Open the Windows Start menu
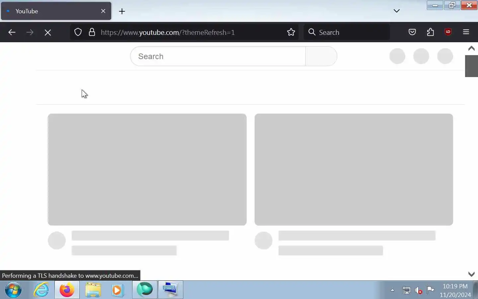 14,290
